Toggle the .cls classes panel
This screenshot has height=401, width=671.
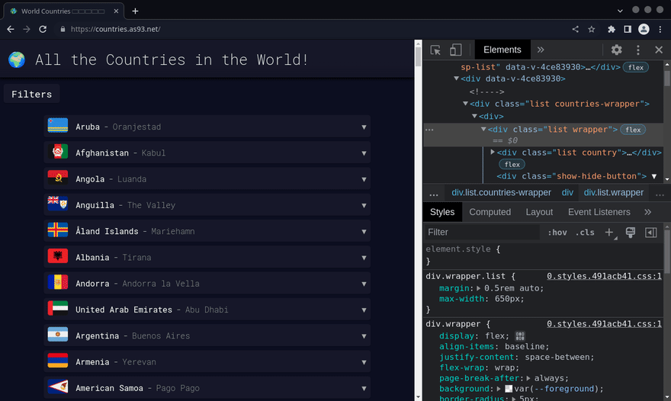[x=585, y=233]
